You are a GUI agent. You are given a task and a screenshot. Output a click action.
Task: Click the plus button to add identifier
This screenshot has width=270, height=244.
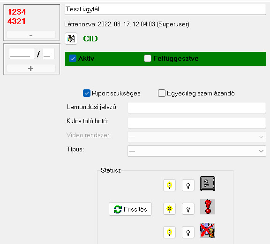point(31,69)
